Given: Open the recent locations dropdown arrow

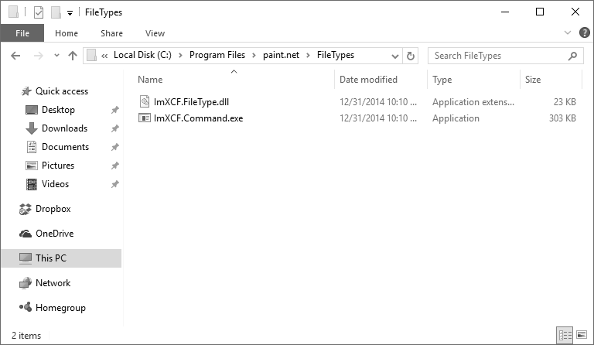Looking at the screenshot, I should [x=56, y=56].
